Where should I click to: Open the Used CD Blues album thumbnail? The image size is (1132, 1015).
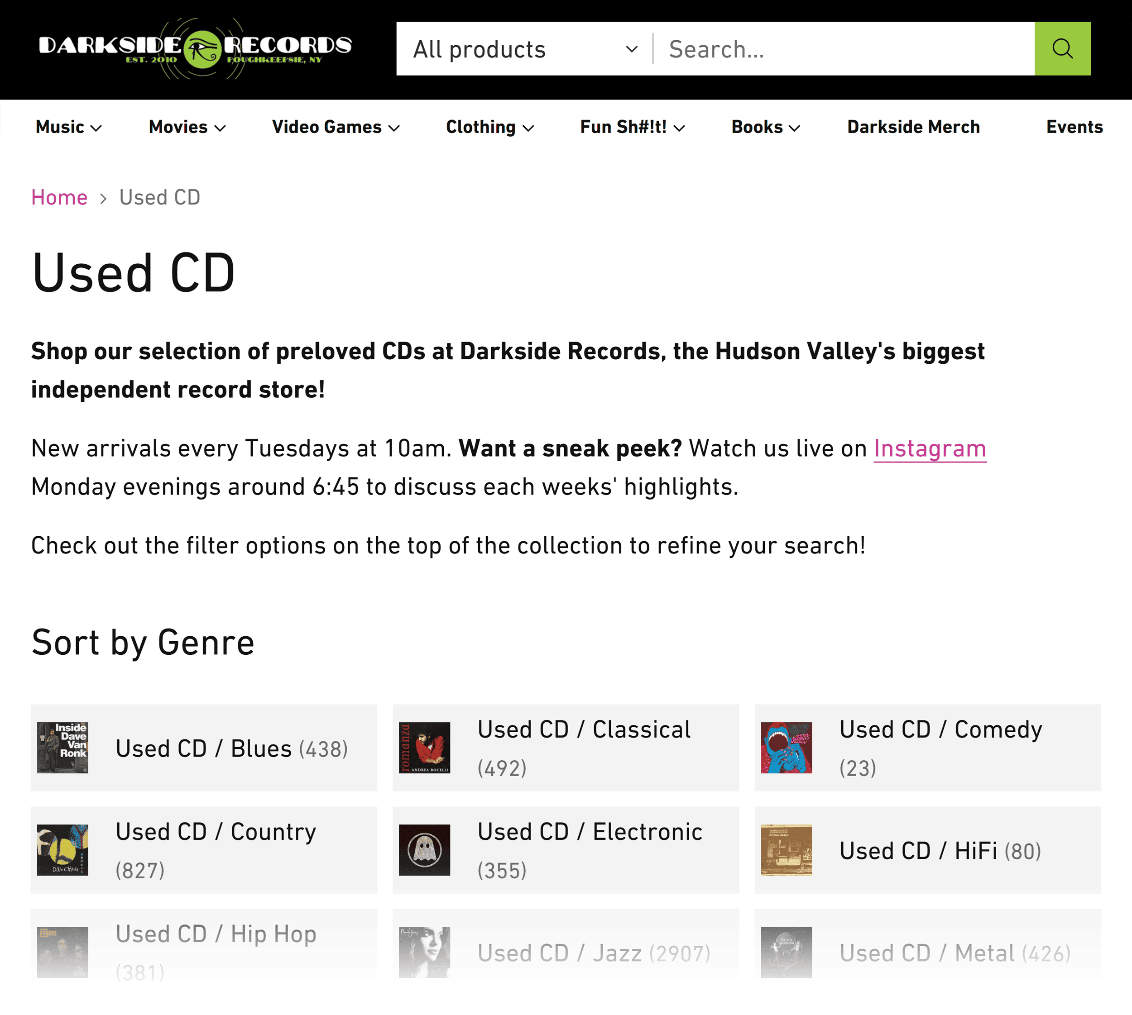pos(62,747)
